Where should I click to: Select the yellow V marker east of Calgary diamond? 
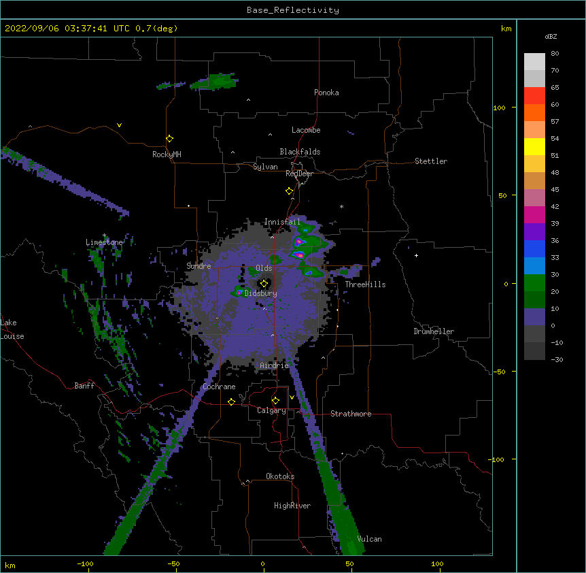point(292,397)
